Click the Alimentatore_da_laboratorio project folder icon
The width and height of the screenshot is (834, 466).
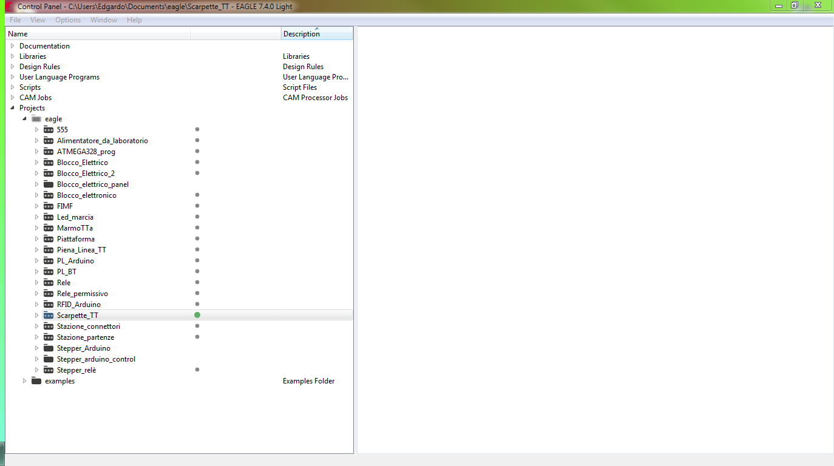(x=49, y=141)
